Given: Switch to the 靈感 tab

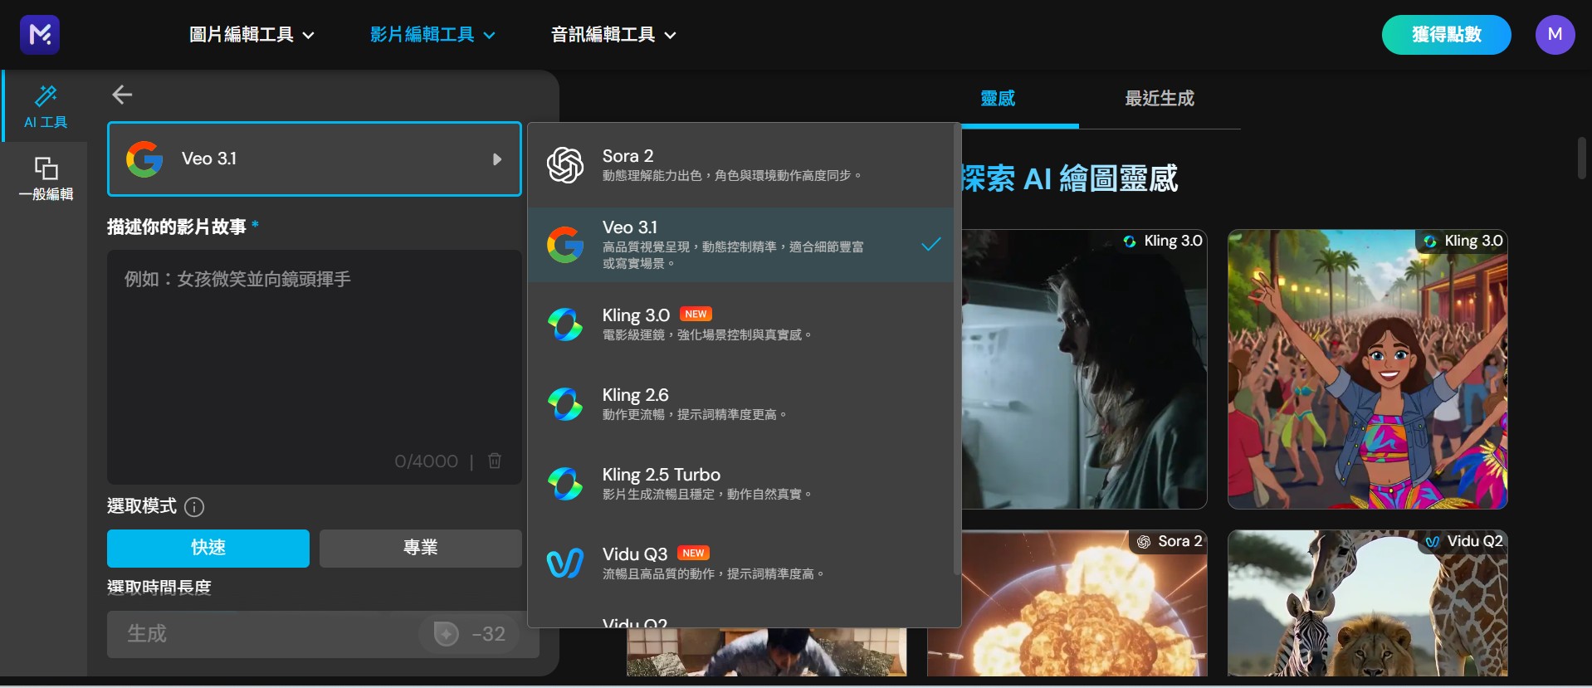Looking at the screenshot, I should point(998,99).
